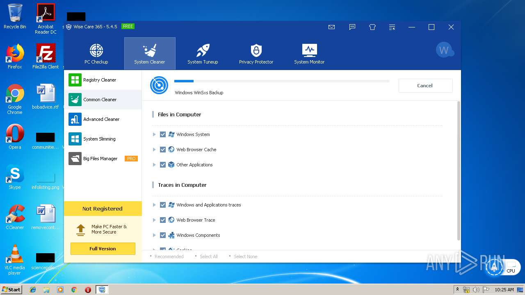Click Internet Explorer taskbar icon
This screenshot has width=525, height=295.
click(33, 290)
